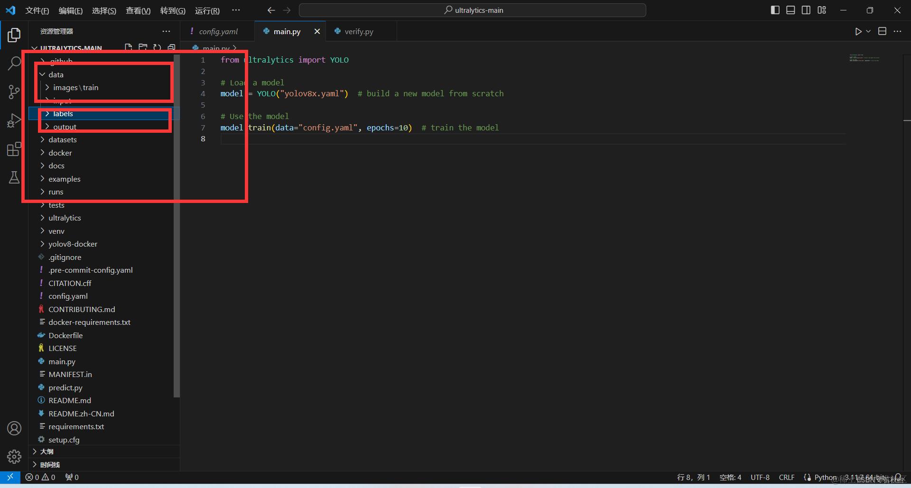Image resolution: width=911 pixels, height=488 pixels.
Task: Toggle the secondary side bar visibility
Action: 806,10
